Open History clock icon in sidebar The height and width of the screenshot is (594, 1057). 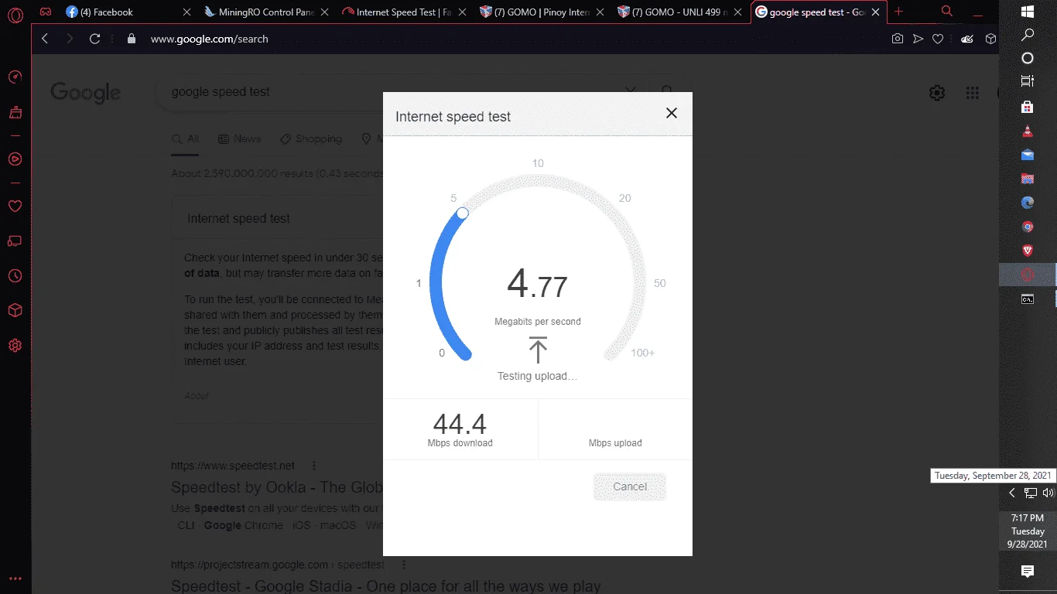pos(15,276)
